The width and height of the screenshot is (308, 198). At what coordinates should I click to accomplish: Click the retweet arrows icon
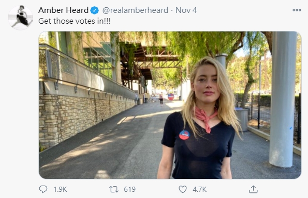tap(114, 189)
